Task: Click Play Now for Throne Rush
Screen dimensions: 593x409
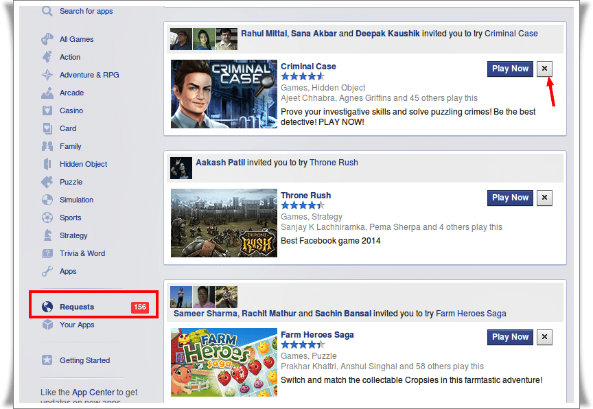Action: tap(510, 198)
